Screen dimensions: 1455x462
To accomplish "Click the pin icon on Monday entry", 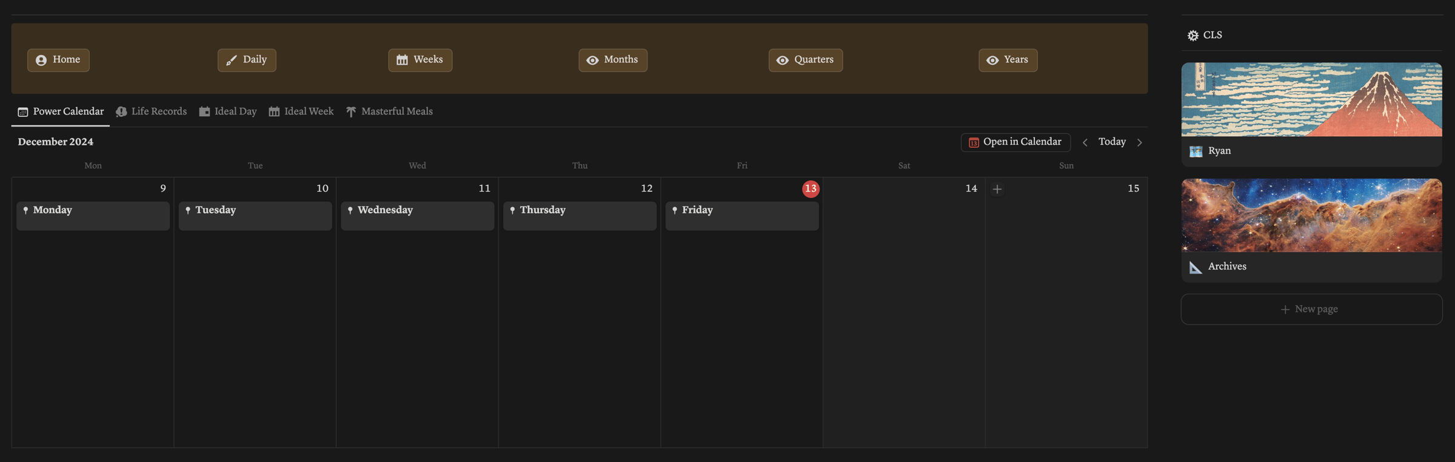I will pos(25,210).
